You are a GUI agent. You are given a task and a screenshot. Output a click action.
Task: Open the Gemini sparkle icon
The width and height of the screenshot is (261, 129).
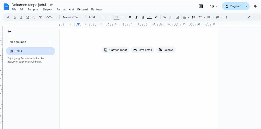click(255, 6)
